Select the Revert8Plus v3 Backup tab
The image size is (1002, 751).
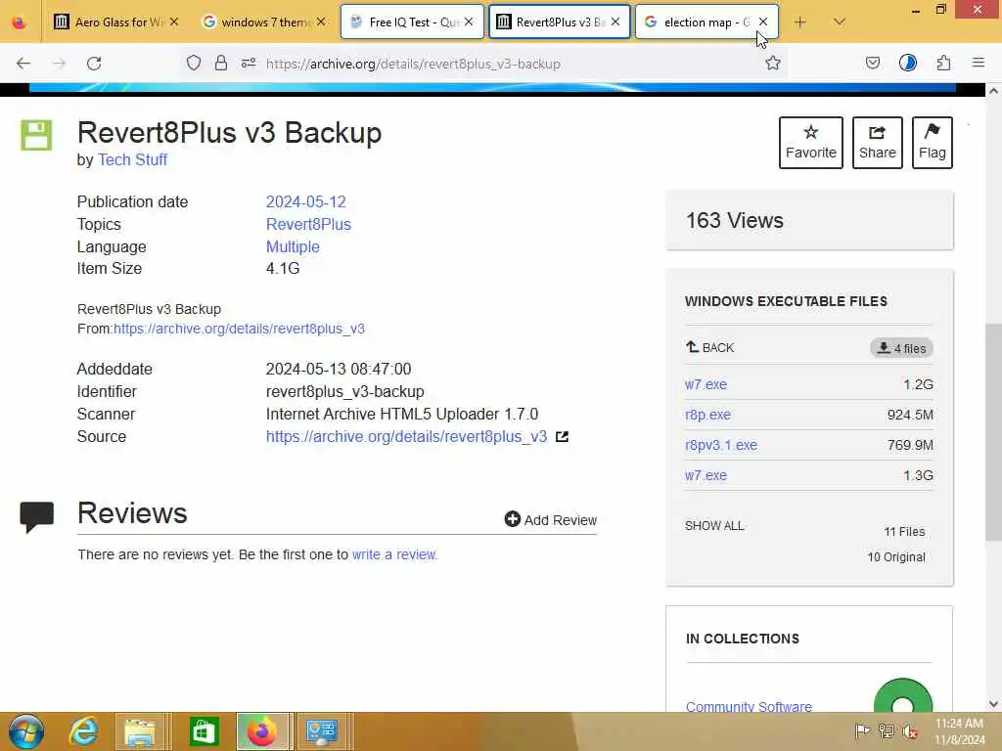point(559,22)
